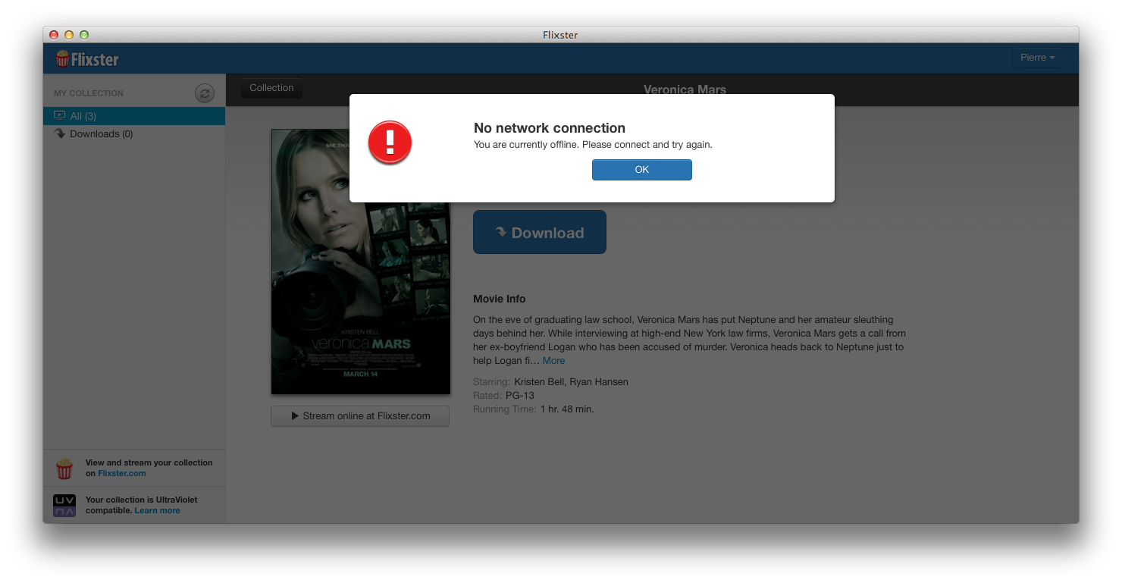Click the PG-13 rating text
This screenshot has height=583, width=1122.
coord(520,396)
